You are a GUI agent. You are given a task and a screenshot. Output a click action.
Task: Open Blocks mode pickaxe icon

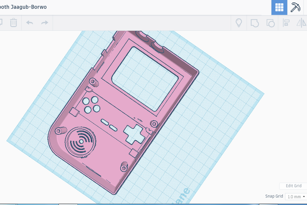(x=295, y=7)
